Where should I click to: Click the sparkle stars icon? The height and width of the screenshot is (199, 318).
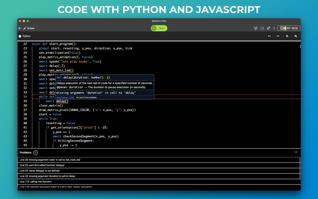click(x=268, y=28)
